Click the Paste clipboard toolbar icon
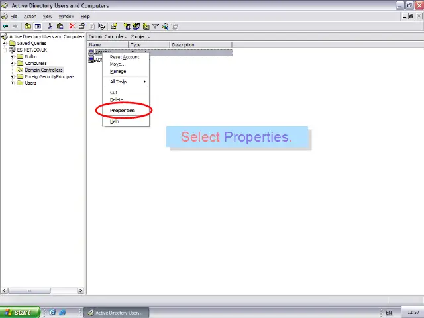This screenshot has width=424, height=318. coord(60,26)
